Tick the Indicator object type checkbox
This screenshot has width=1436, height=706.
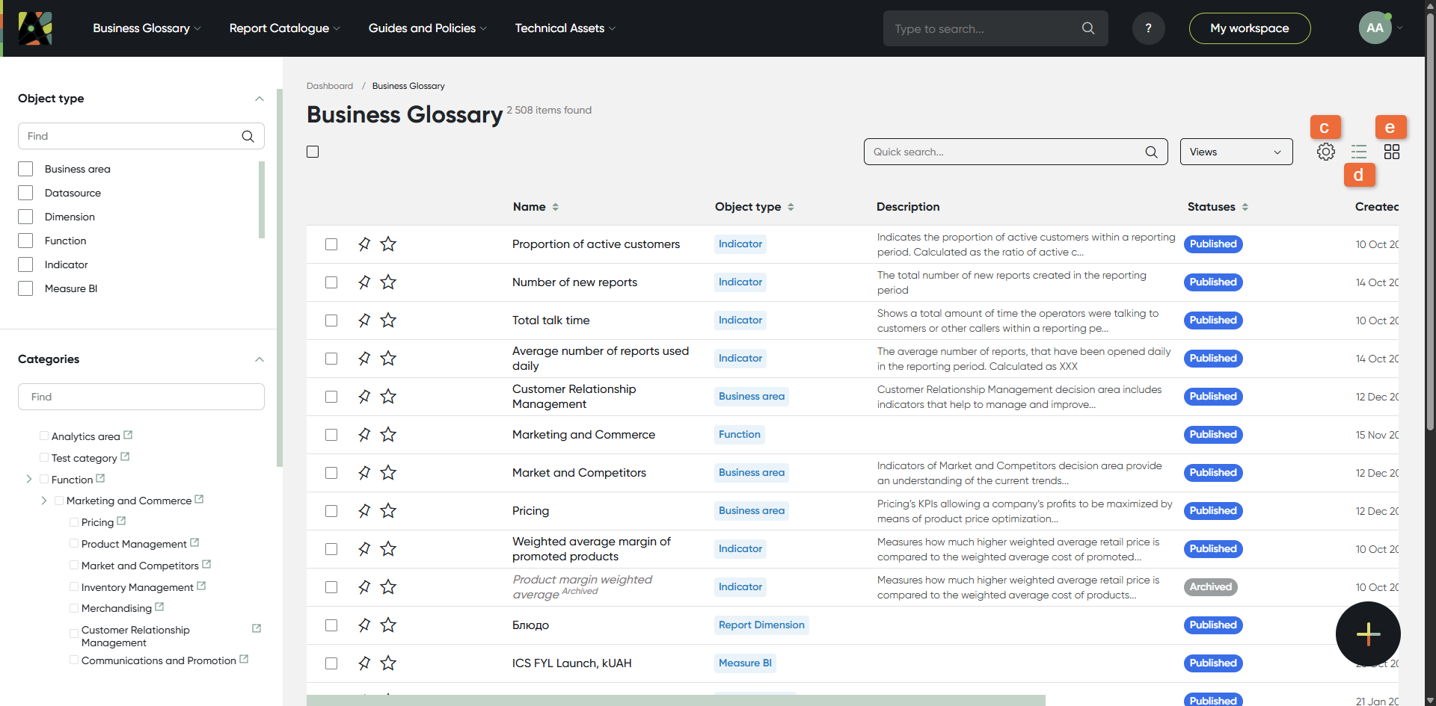(25, 264)
